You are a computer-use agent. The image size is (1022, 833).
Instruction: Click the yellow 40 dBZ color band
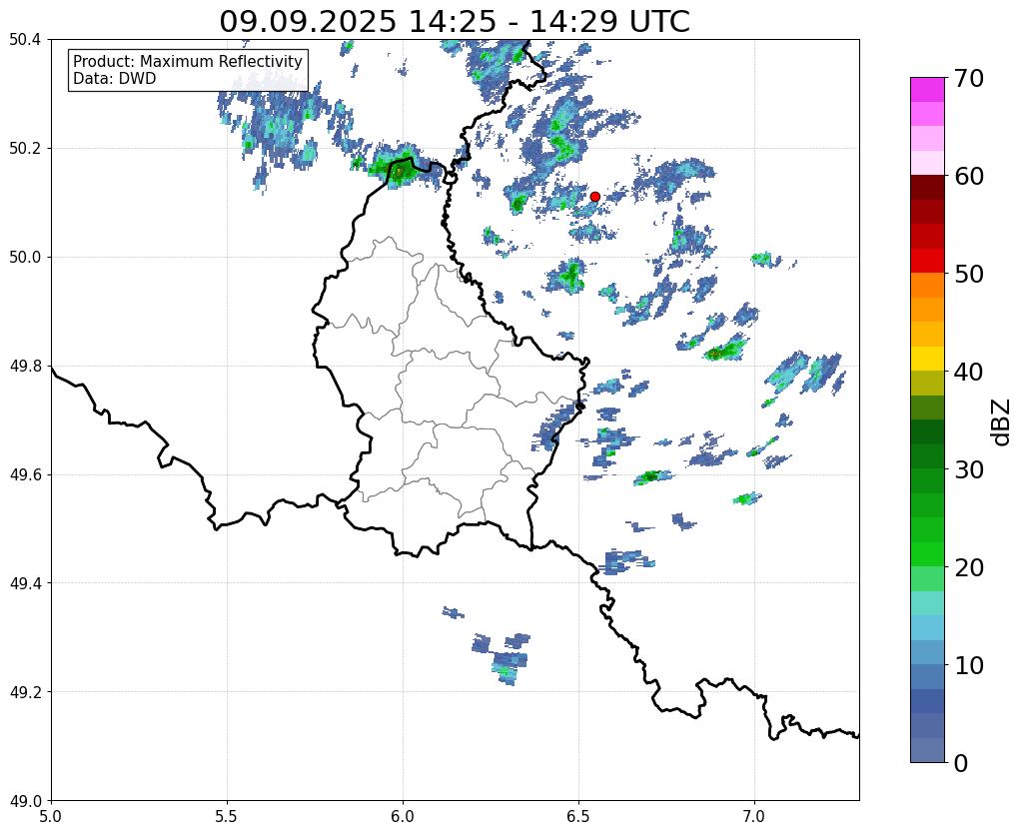point(927,359)
